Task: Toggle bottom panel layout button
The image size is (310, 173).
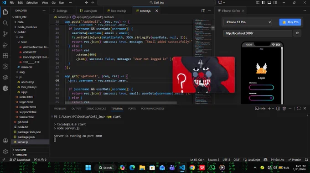Action: [269, 3]
